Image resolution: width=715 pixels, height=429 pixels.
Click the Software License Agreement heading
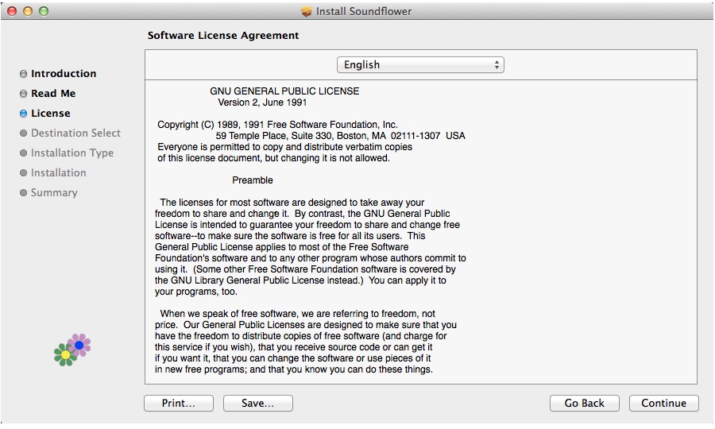pyautogui.click(x=223, y=36)
